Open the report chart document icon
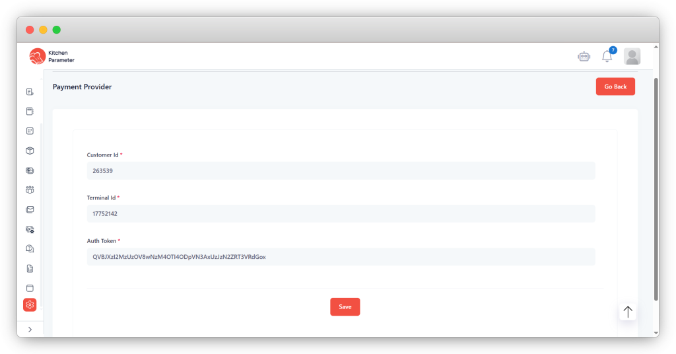This screenshot has width=676, height=354. point(30,269)
